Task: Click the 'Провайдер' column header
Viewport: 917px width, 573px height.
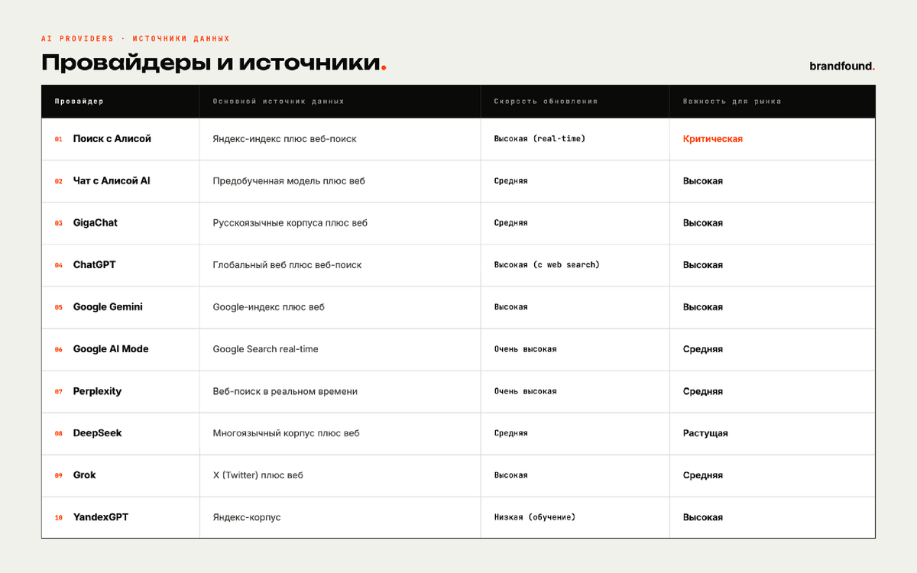Action: coord(79,102)
